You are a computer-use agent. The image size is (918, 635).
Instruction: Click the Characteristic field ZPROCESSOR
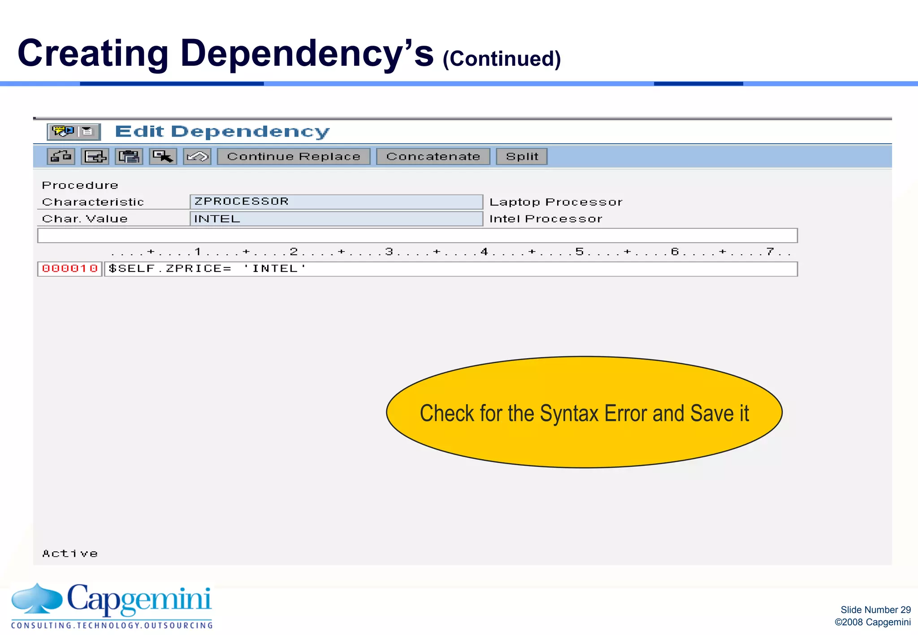click(337, 202)
